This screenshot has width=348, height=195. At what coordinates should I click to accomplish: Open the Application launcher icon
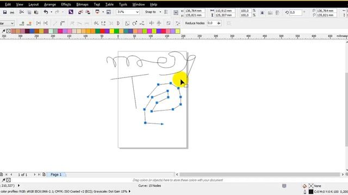coord(97,12)
